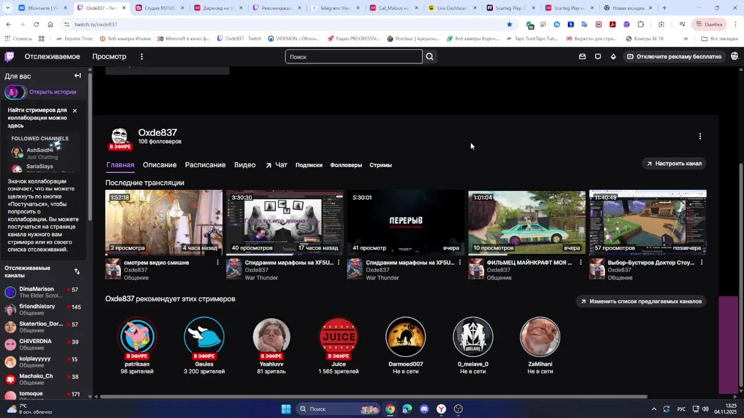This screenshot has width=744, height=418.
Task: Collapse the 'Для вас' sidebar
Action: 77,75
